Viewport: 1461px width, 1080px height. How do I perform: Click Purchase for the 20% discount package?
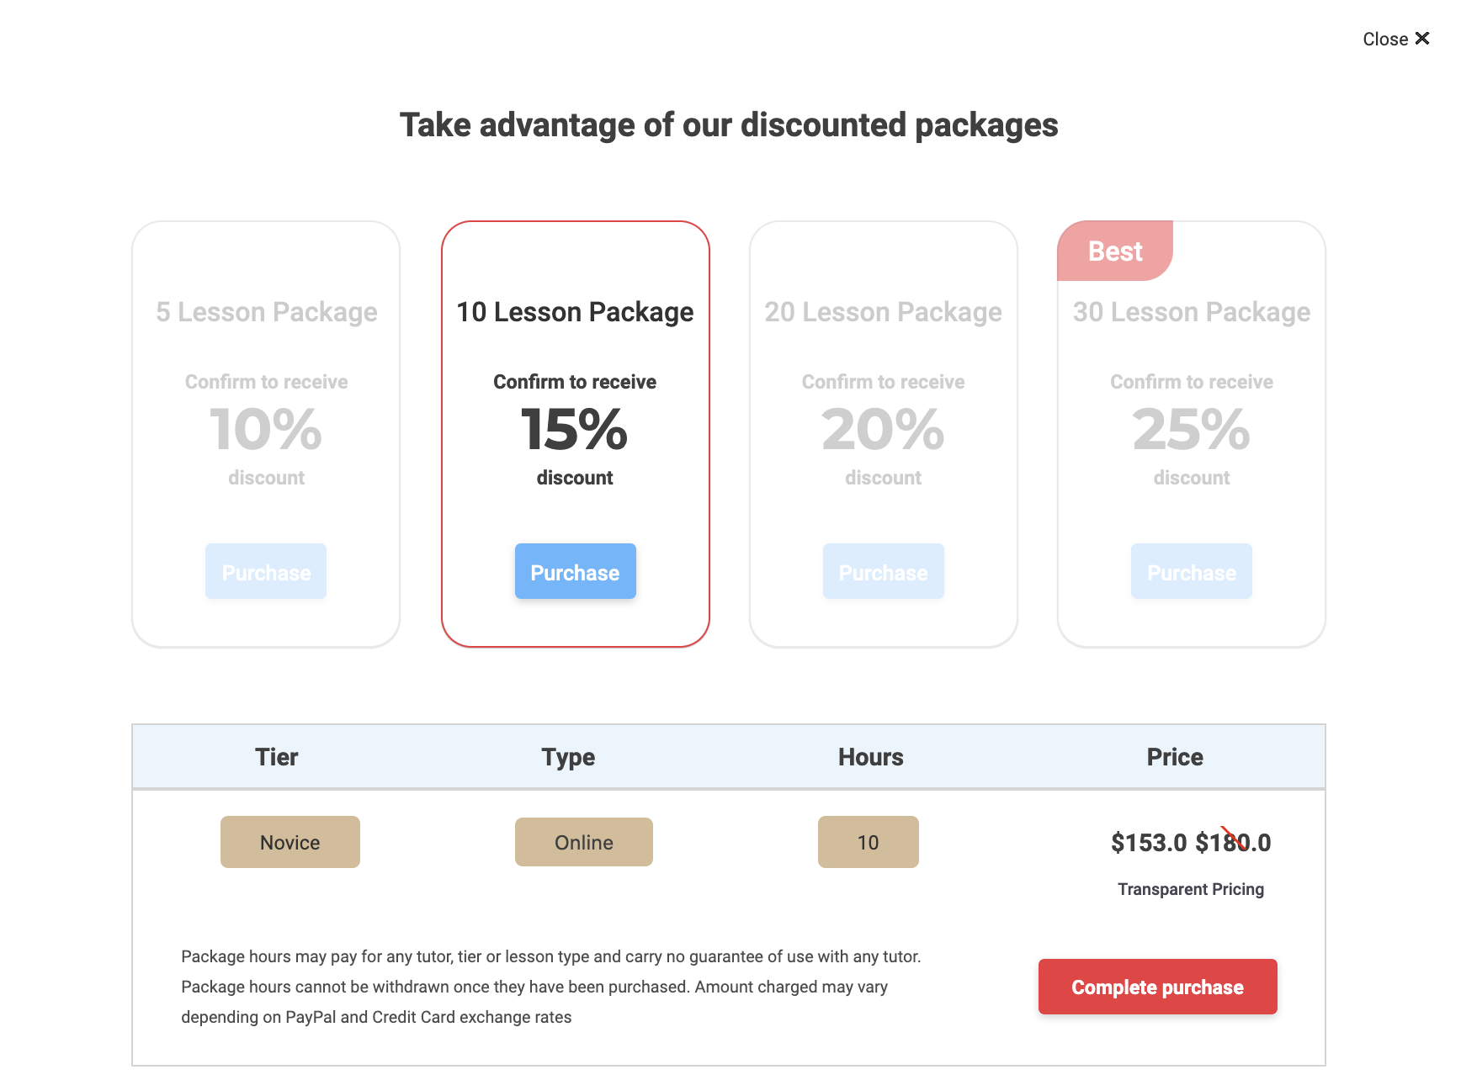pyautogui.click(x=883, y=572)
